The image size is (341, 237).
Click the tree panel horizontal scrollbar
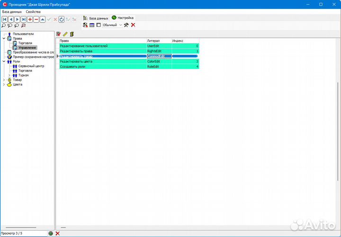tap(21, 228)
